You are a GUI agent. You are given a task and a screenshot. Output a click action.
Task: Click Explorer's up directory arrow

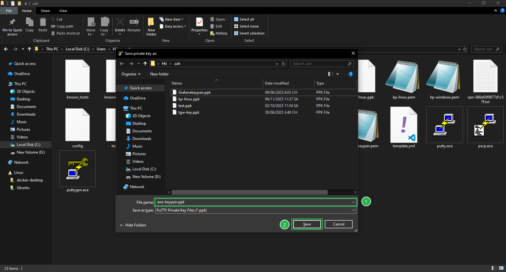pos(29,49)
